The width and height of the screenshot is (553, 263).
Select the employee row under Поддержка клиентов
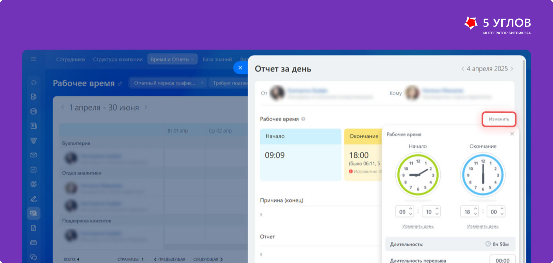click(x=112, y=235)
